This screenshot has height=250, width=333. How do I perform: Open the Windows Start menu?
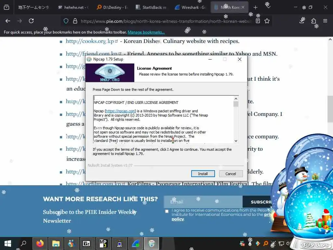pos(8,243)
